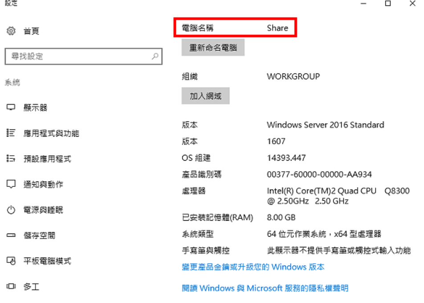Close the Settings window

click(412, 3)
